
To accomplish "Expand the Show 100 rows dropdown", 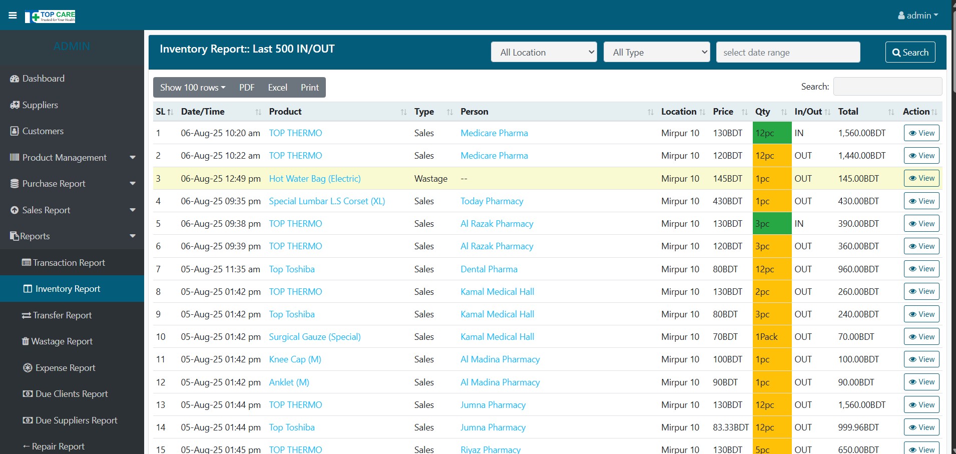I will point(192,88).
